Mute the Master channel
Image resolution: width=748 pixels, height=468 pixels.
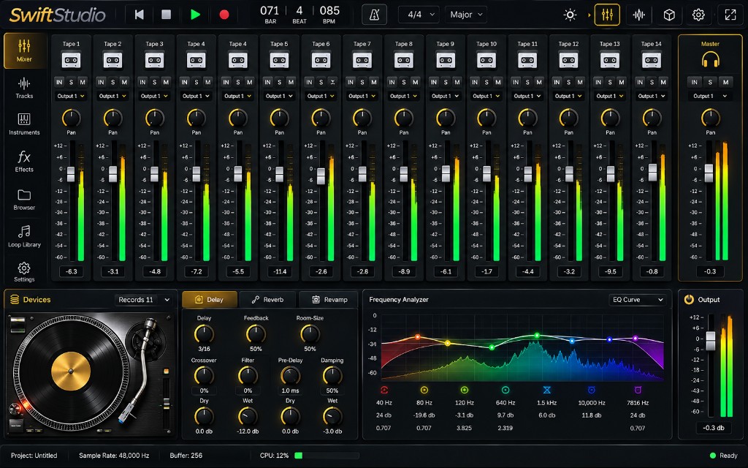point(725,82)
